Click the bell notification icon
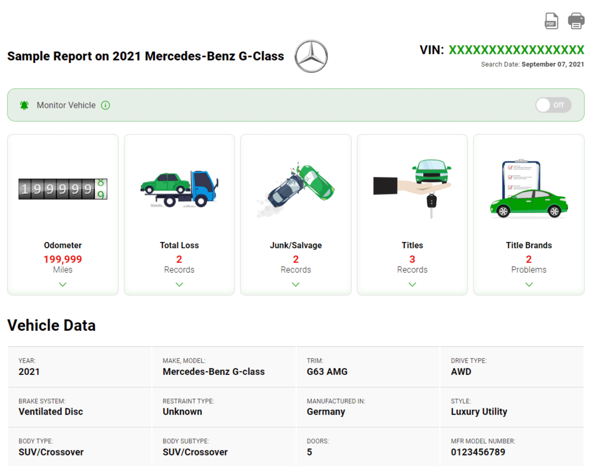 [24, 105]
